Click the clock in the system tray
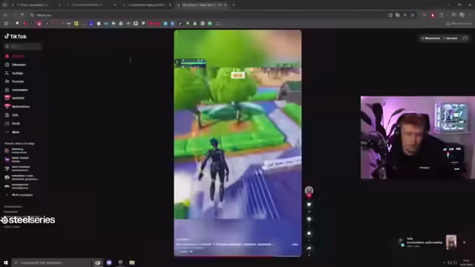The image size is (475, 267). point(466,263)
